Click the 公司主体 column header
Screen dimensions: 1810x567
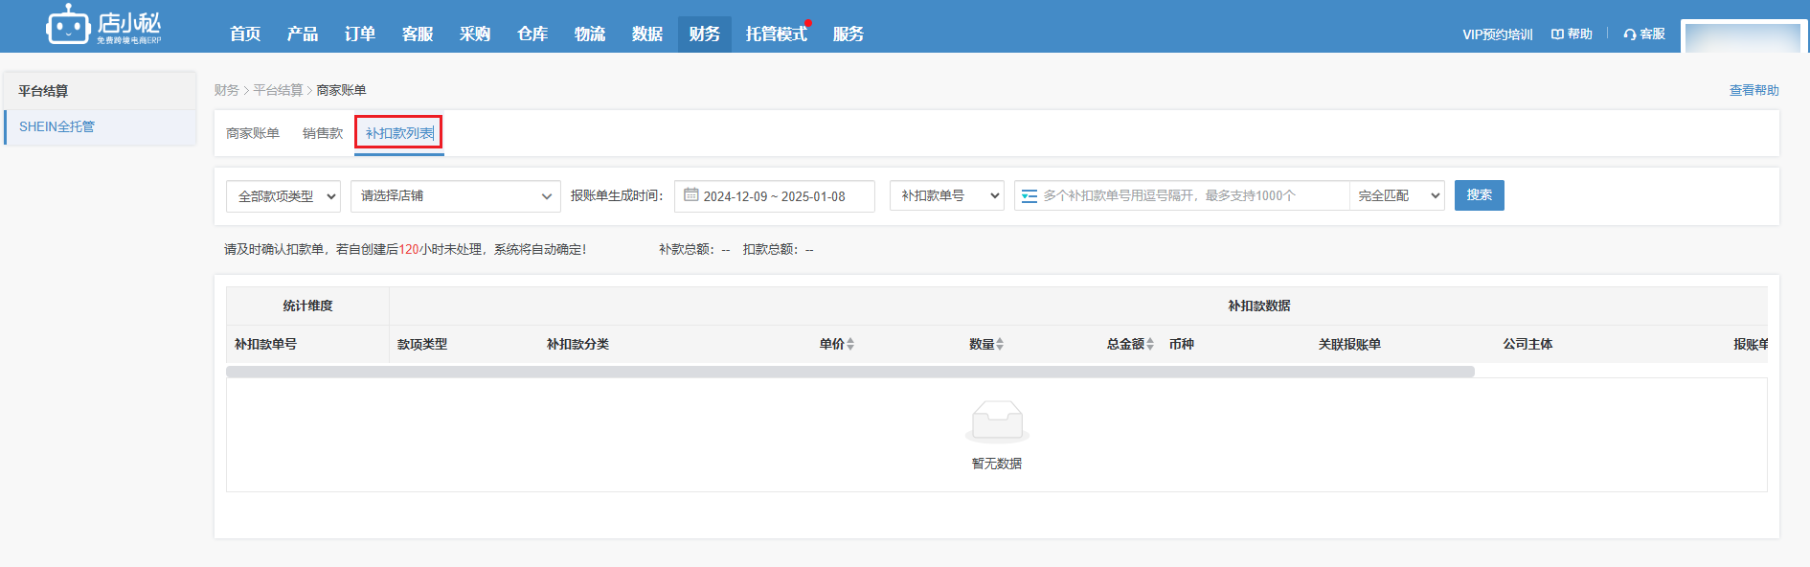[1527, 344]
